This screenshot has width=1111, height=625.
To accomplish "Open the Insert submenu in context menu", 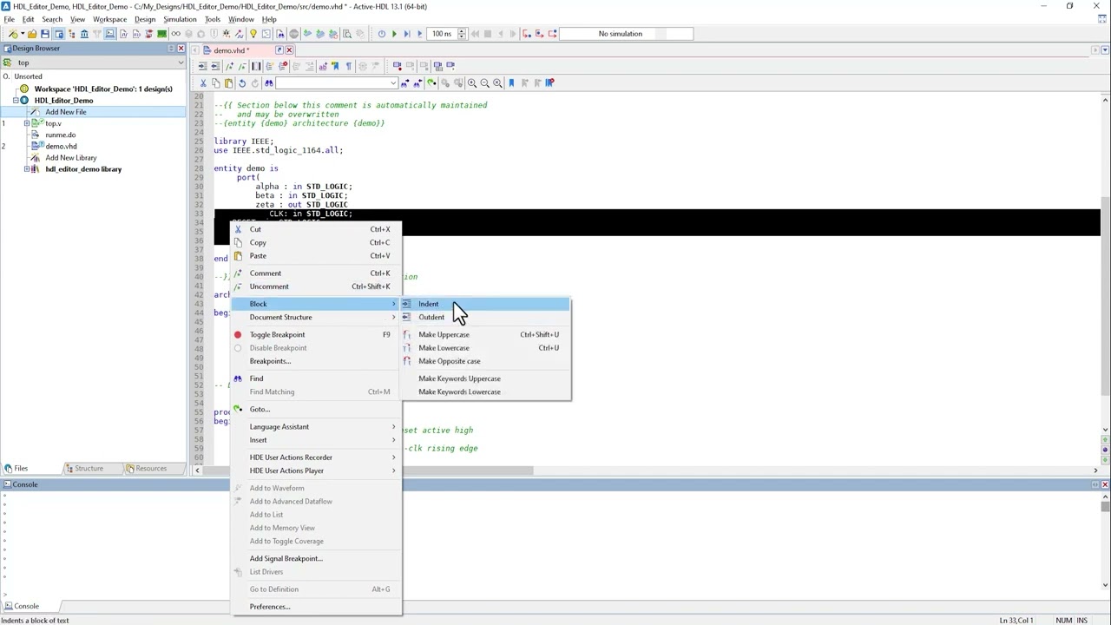I will tap(315, 440).
